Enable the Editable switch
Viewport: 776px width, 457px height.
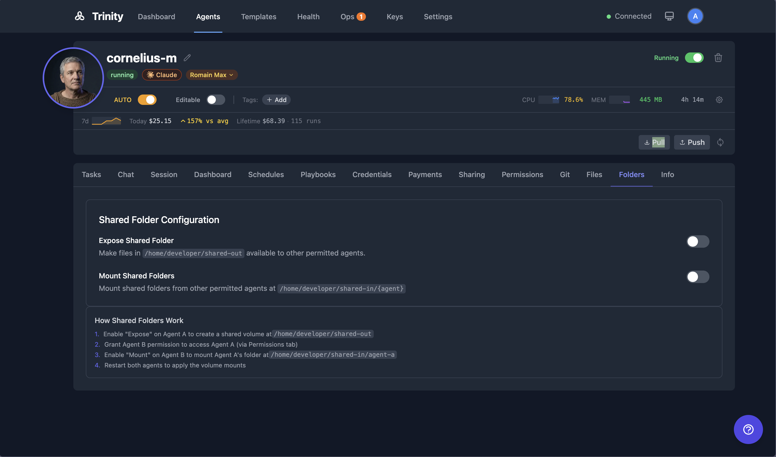click(216, 100)
